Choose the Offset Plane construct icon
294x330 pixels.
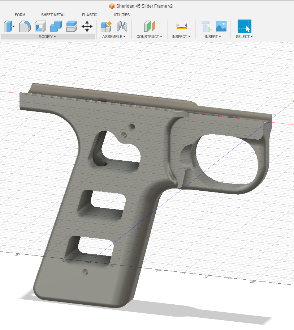click(149, 26)
